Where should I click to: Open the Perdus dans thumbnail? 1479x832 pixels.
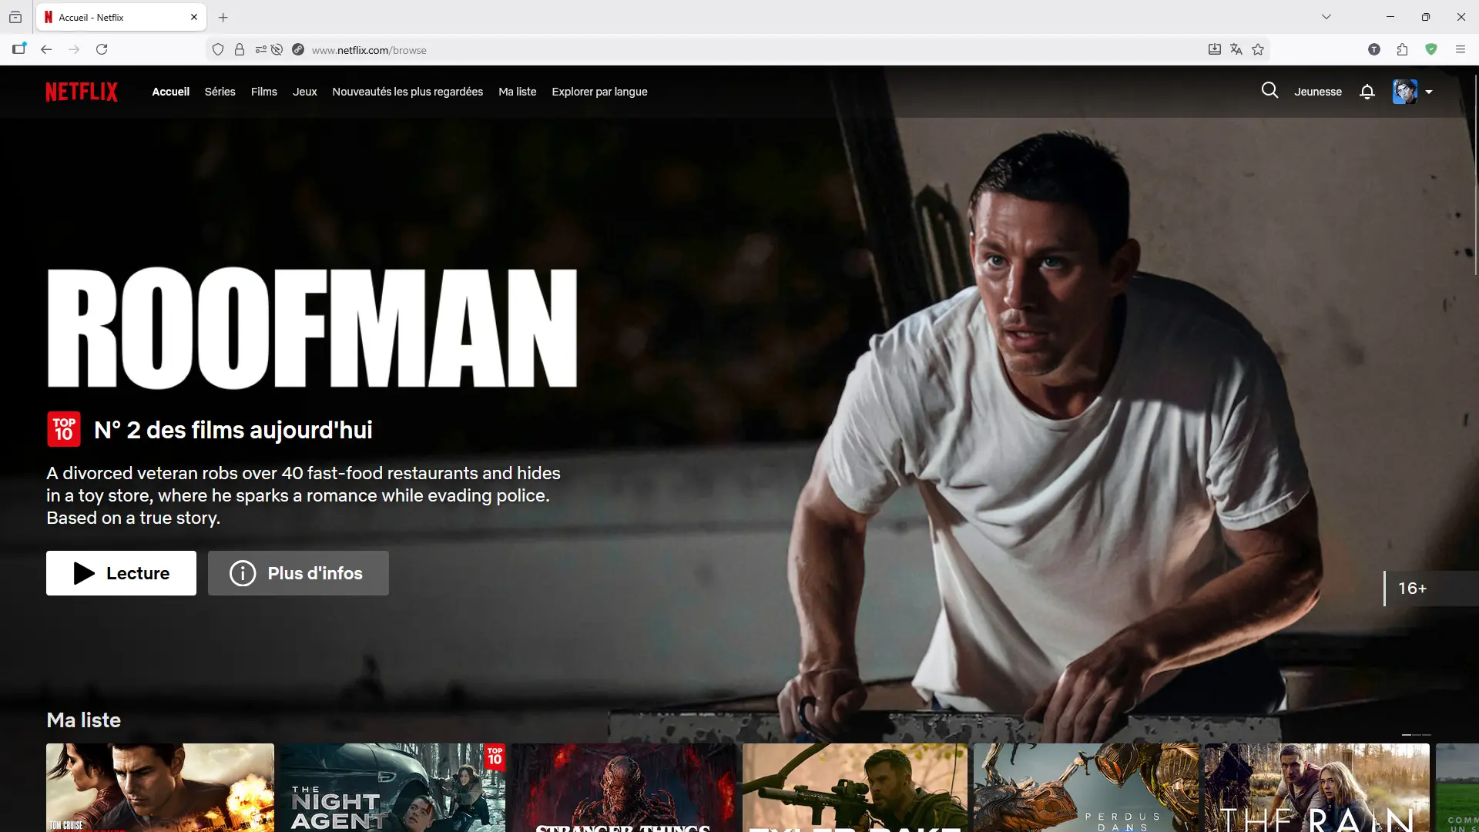pyautogui.click(x=1086, y=787)
